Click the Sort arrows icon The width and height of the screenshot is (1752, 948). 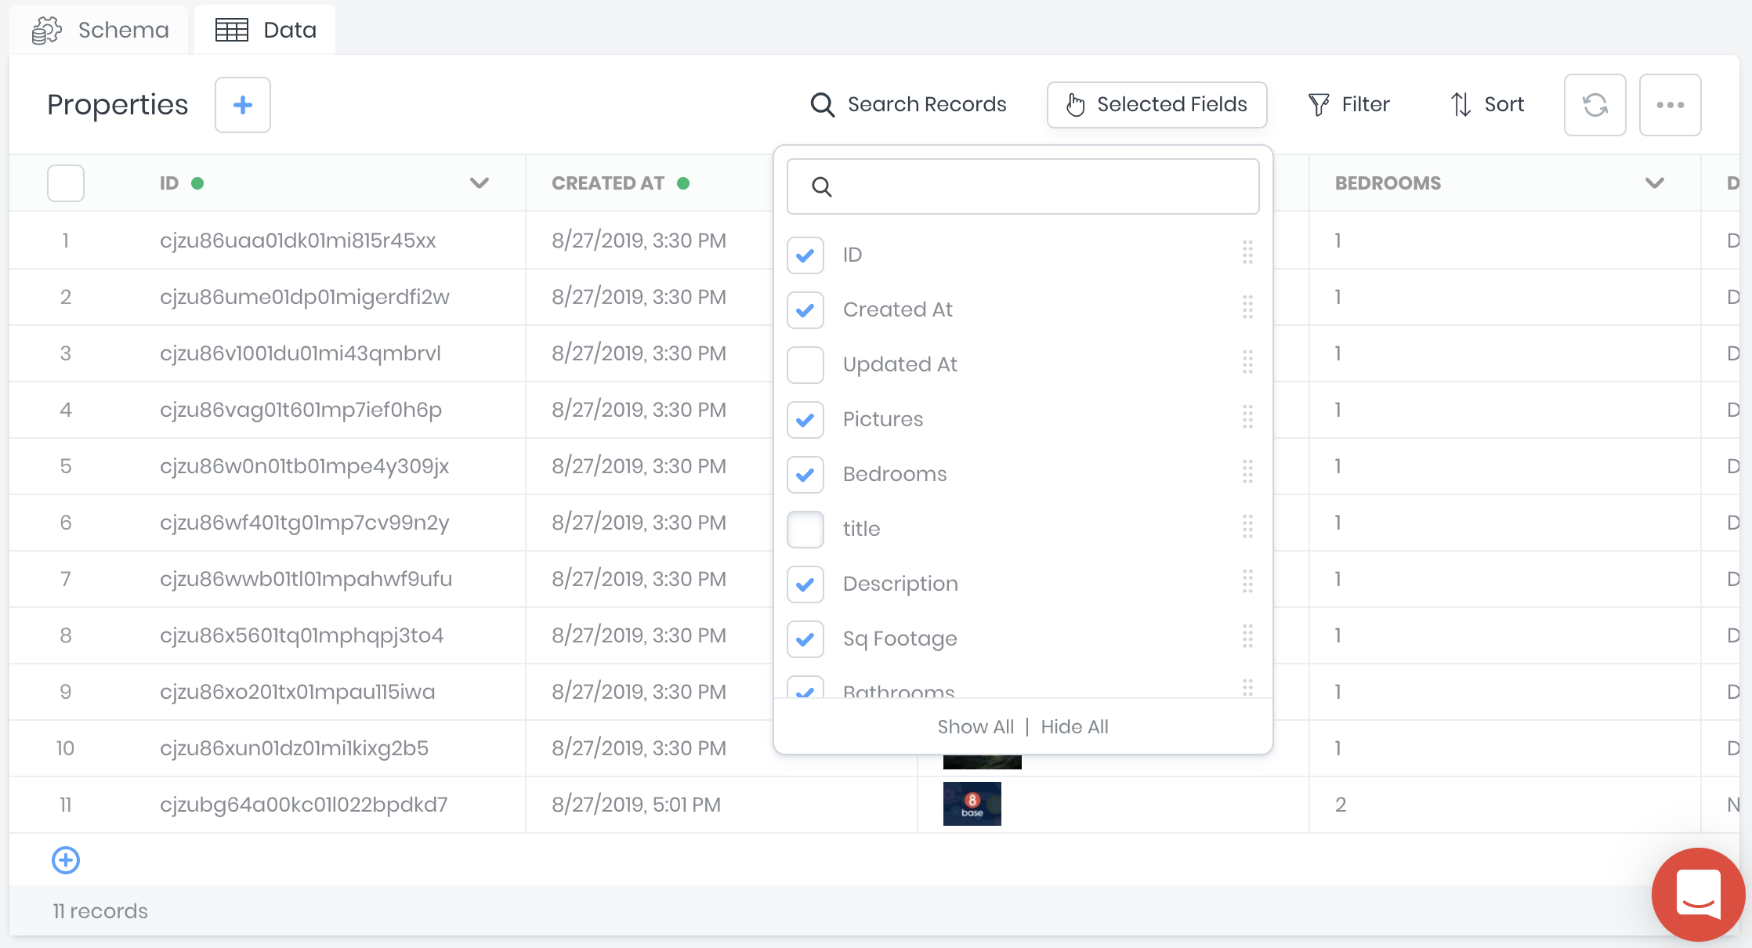click(1460, 104)
